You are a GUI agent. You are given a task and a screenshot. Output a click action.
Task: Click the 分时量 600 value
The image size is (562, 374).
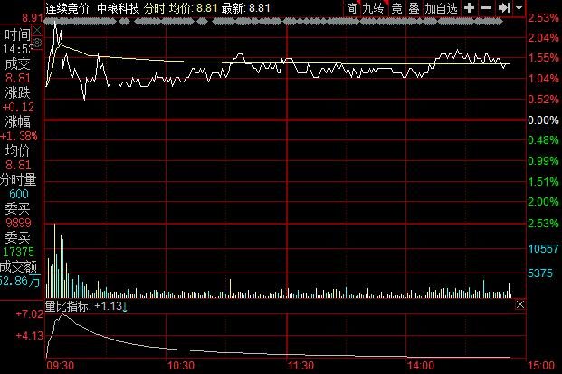[x=19, y=194]
